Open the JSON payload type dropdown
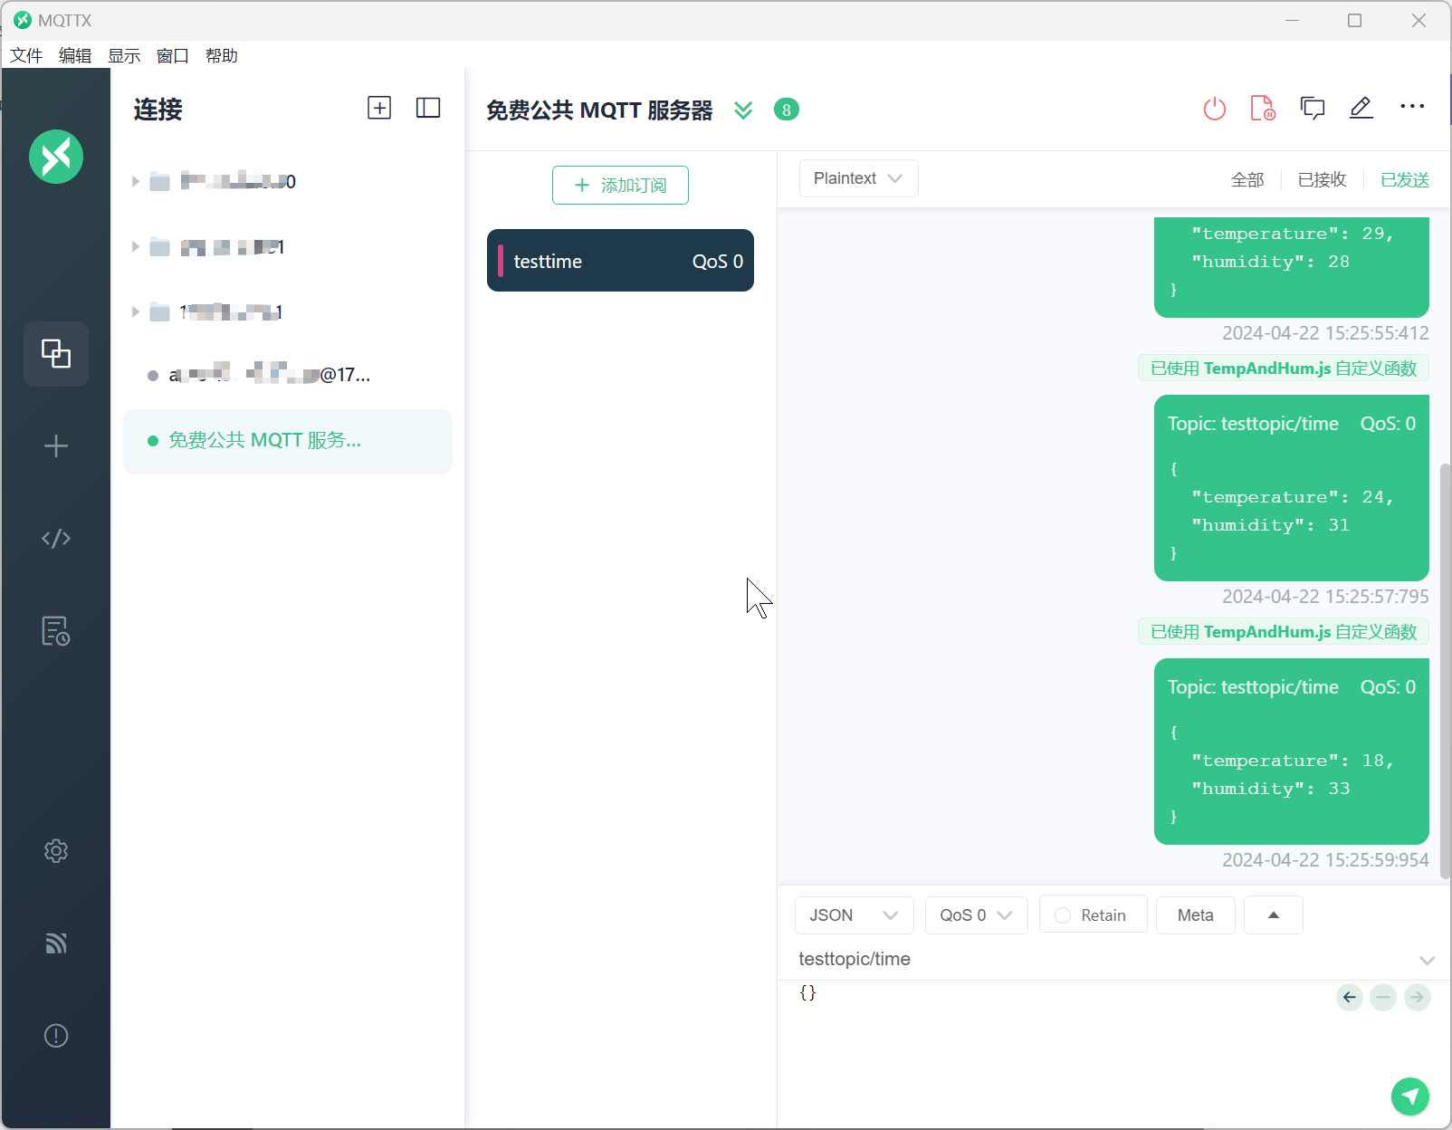Viewport: 1452px width, 1130px height. [855, 915]
